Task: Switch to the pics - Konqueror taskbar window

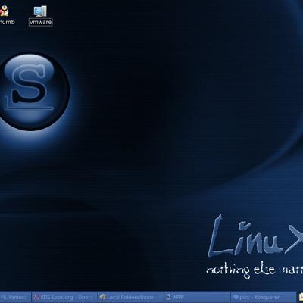Action: point(263,298)
